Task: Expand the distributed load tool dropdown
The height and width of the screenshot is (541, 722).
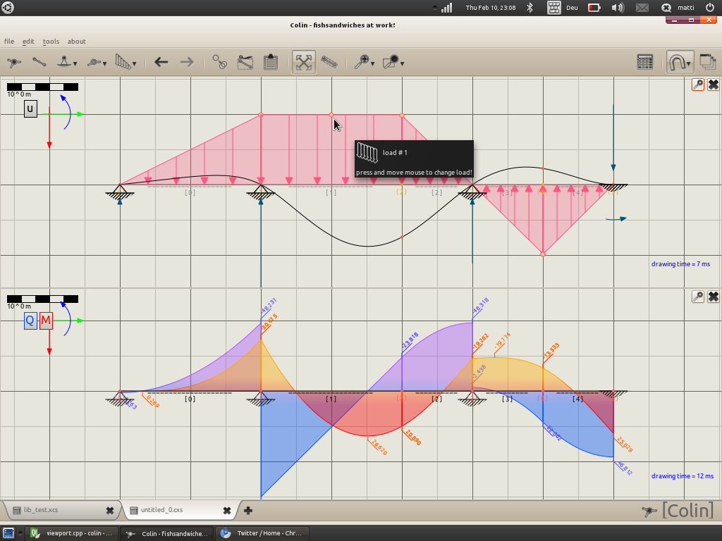Action: pyautogui.click(x=134, y=64)
